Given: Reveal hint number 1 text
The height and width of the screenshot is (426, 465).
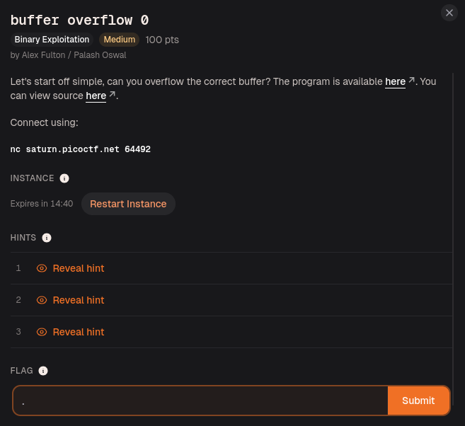Looking at the screenshot, I should click(79, 268).
